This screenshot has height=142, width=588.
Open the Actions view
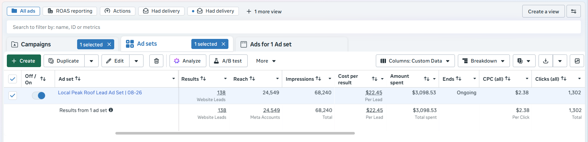pyautogui.click(x=117, y=11)
